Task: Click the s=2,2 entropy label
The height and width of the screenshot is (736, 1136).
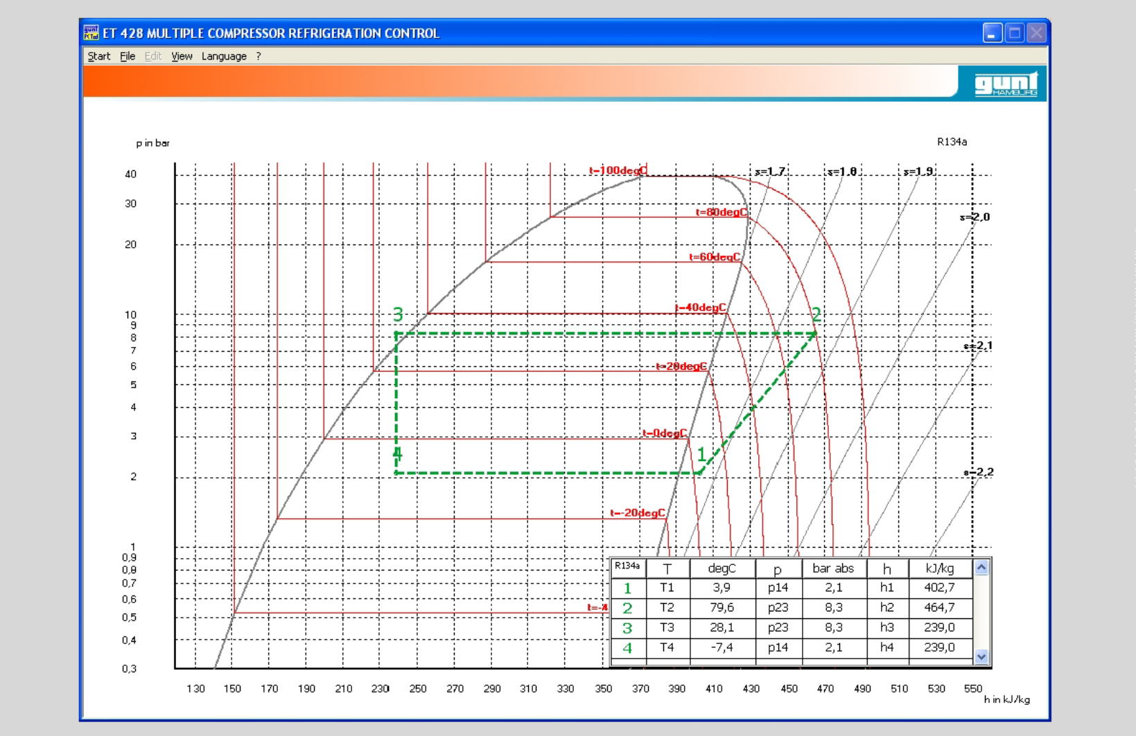Action: pos(979,472)
